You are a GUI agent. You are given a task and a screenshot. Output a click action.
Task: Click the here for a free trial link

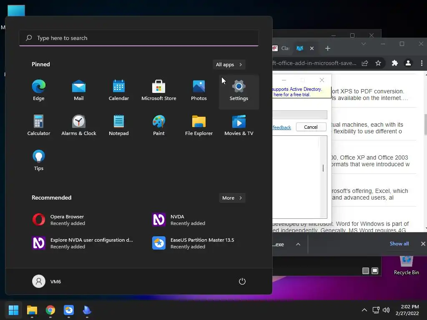(291, 95)
